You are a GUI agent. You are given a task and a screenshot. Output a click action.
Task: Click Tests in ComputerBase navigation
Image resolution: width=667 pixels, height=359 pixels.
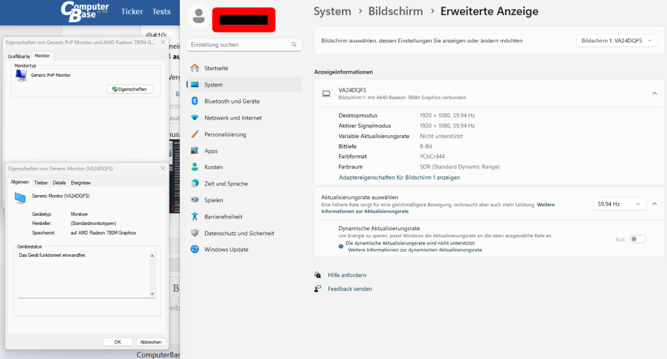coord(162,12)
